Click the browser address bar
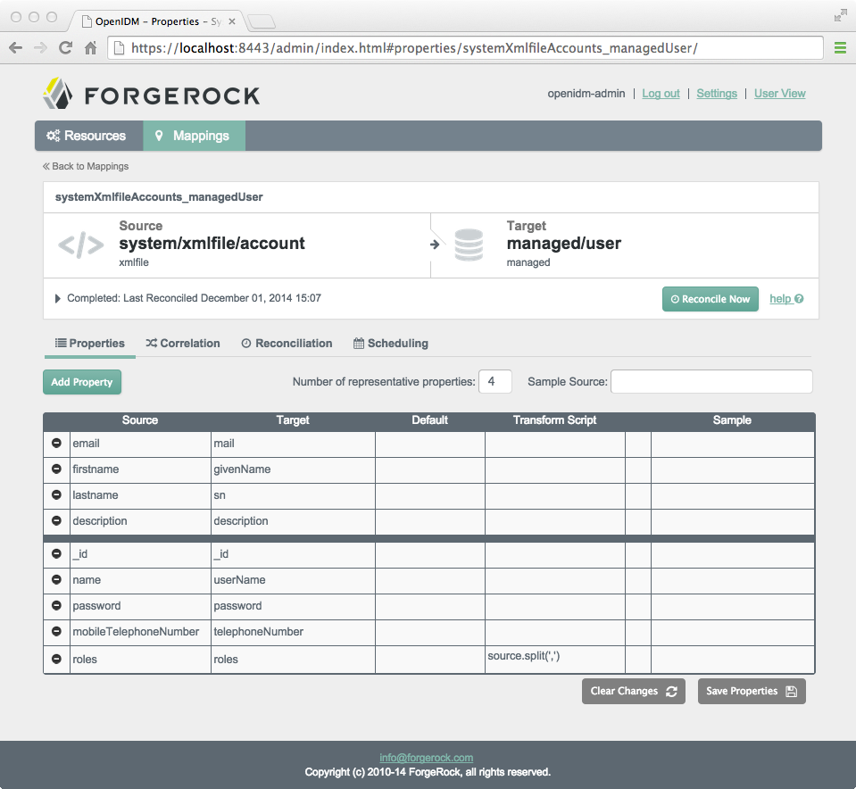Viewport: 856px width, 789px height. 466,48
